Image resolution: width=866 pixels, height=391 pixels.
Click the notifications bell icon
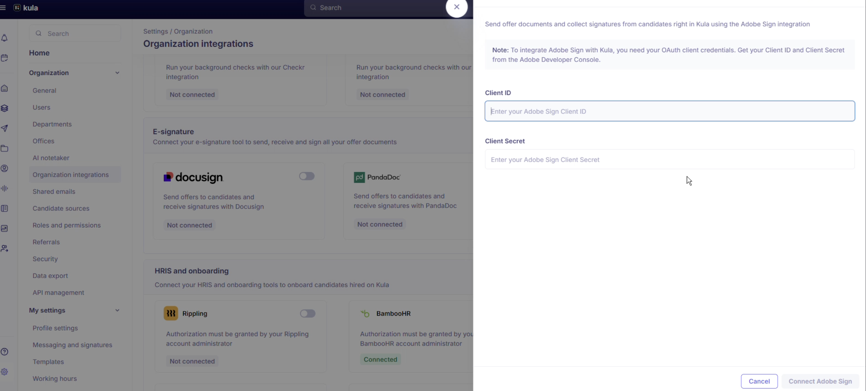click(5, 38)
